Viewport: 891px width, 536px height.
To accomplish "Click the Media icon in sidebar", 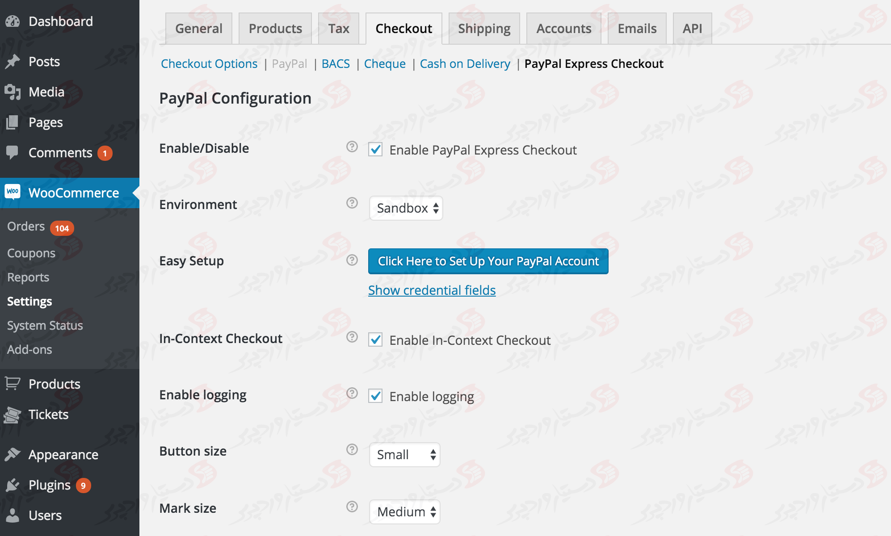I will (x=13, y=92).
